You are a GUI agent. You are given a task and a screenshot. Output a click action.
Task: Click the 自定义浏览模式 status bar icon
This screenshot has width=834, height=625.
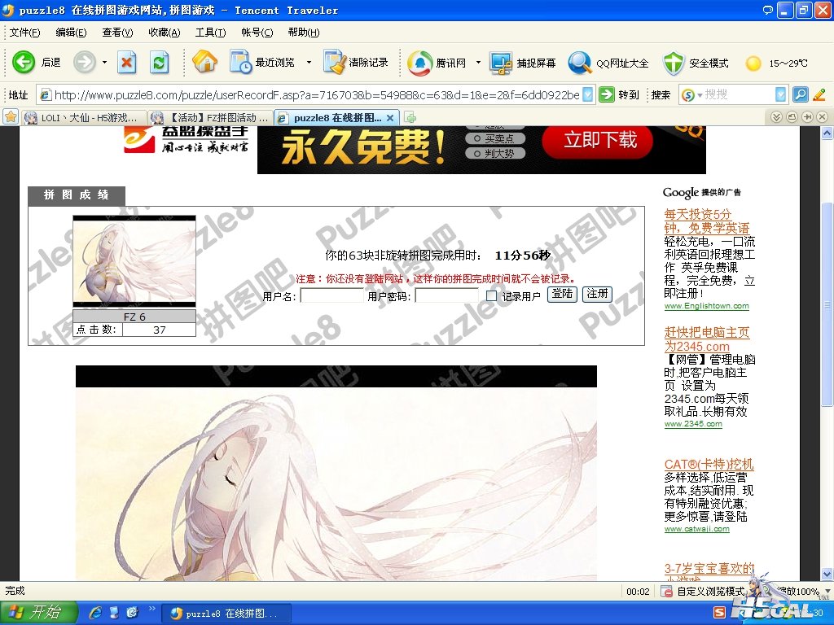coord(666,591)
